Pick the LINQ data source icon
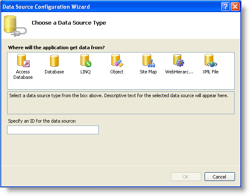The width and height of the screenshot is (250, 196). (x=85, y=61)
